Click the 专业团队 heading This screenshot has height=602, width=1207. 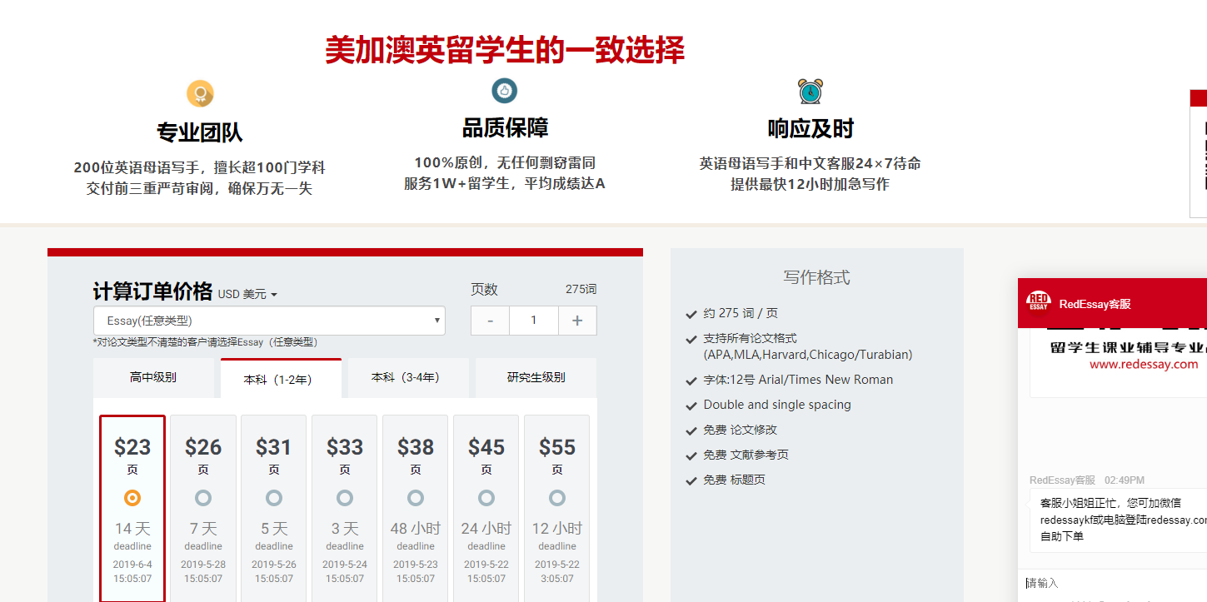click(x=200, y=132)
